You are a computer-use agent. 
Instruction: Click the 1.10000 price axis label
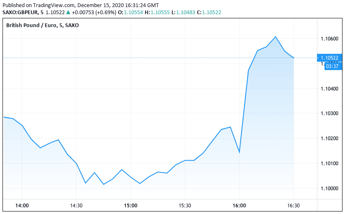click(330, 189)
